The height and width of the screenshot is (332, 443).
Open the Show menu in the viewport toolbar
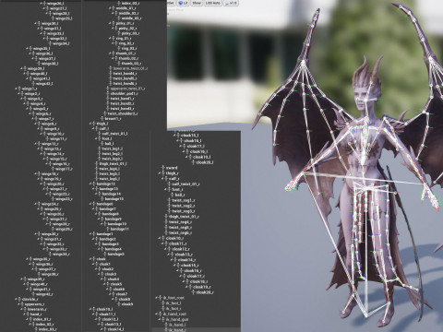[x=197, y=3]
